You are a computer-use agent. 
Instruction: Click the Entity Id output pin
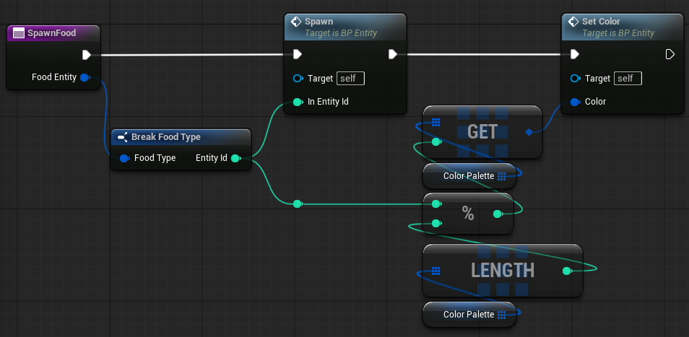point(235,158)
